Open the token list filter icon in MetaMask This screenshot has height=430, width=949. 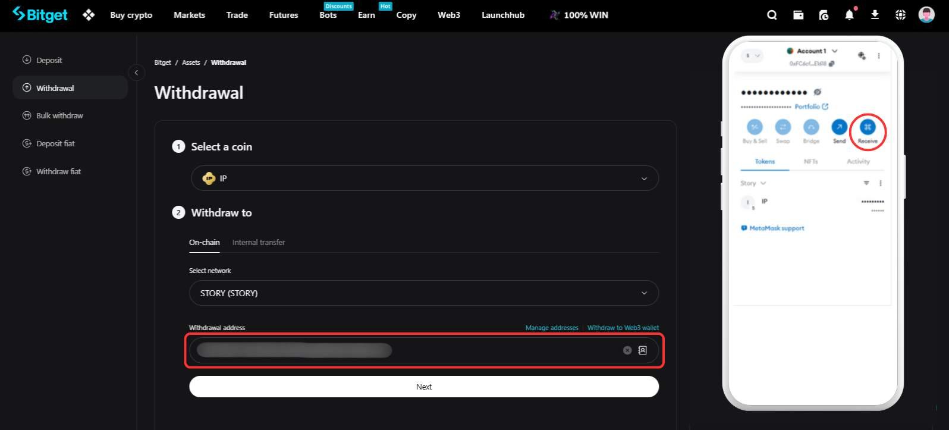(x=866, y=183)
